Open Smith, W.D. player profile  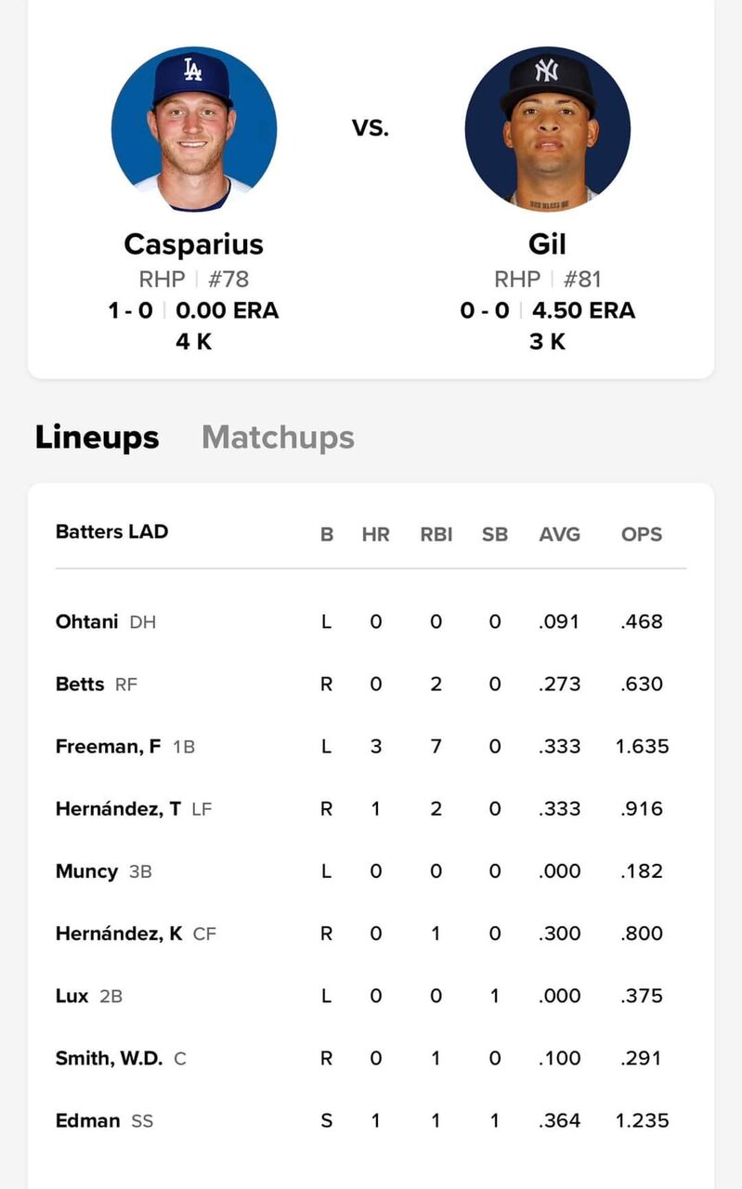tap(109, 1058)
